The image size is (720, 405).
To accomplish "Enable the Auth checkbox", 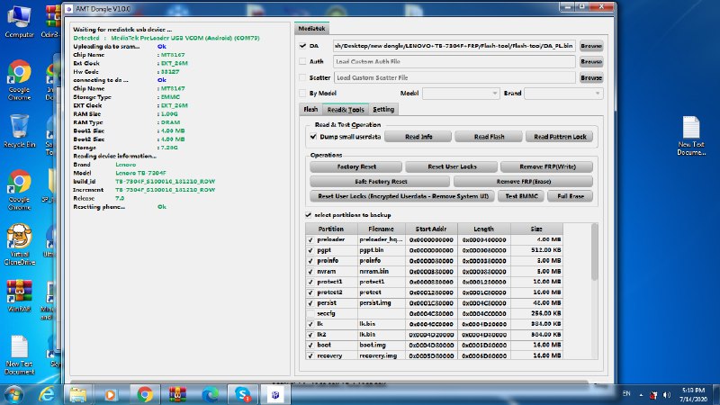I will point(302,61).
